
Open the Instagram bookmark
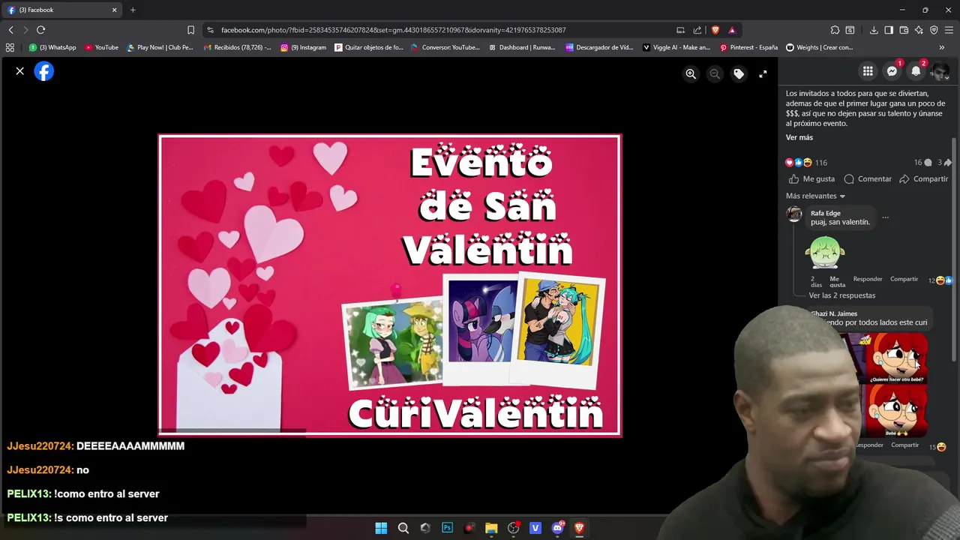(304, 47)
